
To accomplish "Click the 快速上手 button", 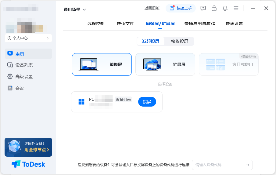I will (x=181, y=8).
